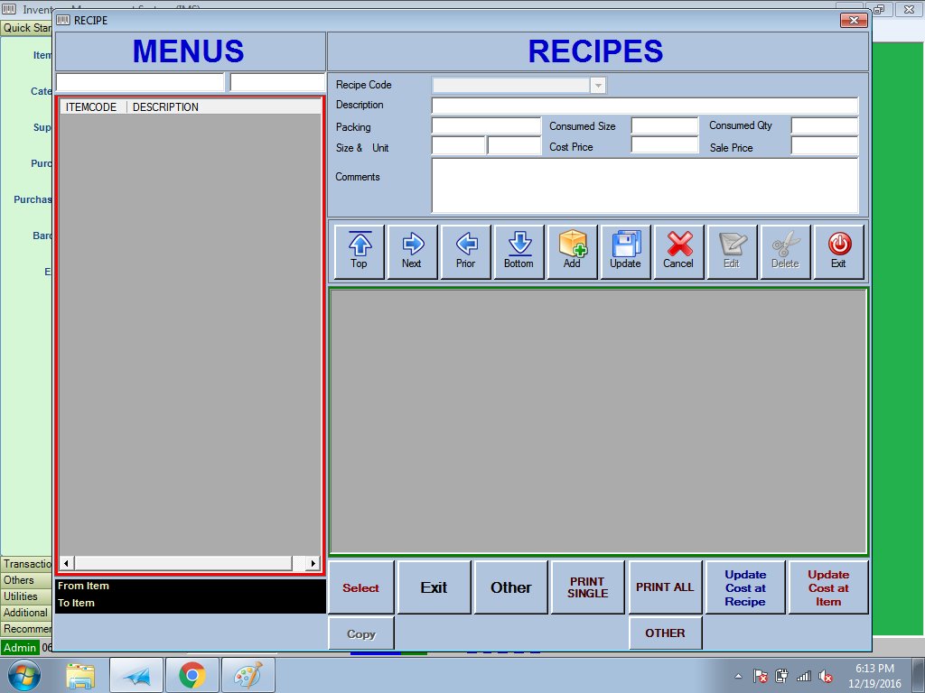Click the ITEMCODE column header
This screenshot has width=925, height=693.
tap(91, 106)
